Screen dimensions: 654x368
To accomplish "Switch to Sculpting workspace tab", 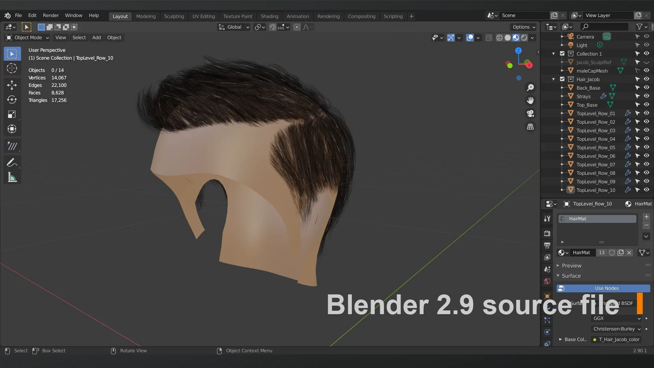I will (174, 16).
